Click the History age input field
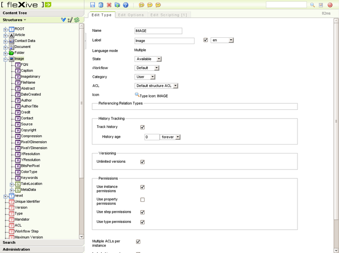The height and width of the screenshot is (253, 339). (x=152, y=137)
